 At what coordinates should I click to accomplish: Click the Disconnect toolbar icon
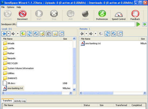click(22, 13)
